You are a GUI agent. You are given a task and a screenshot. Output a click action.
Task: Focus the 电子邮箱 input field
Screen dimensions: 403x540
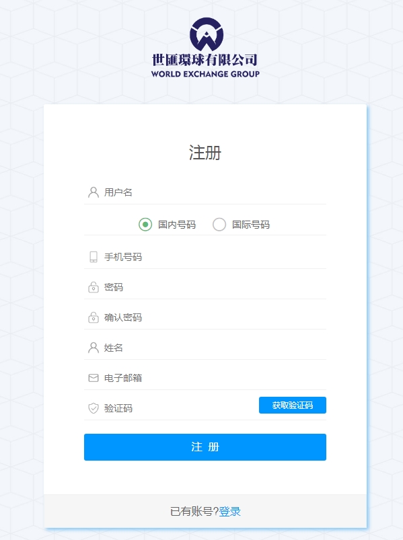tap(205, 378)
